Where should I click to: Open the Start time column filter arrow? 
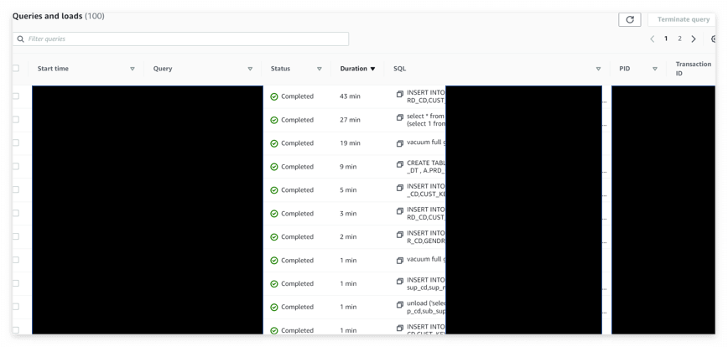133,69
